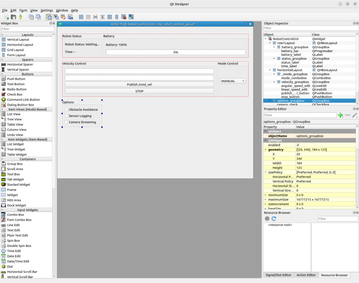Switch to the Action Editor tab
This screenshot has height=283, width=359.
tap(306, 275)
